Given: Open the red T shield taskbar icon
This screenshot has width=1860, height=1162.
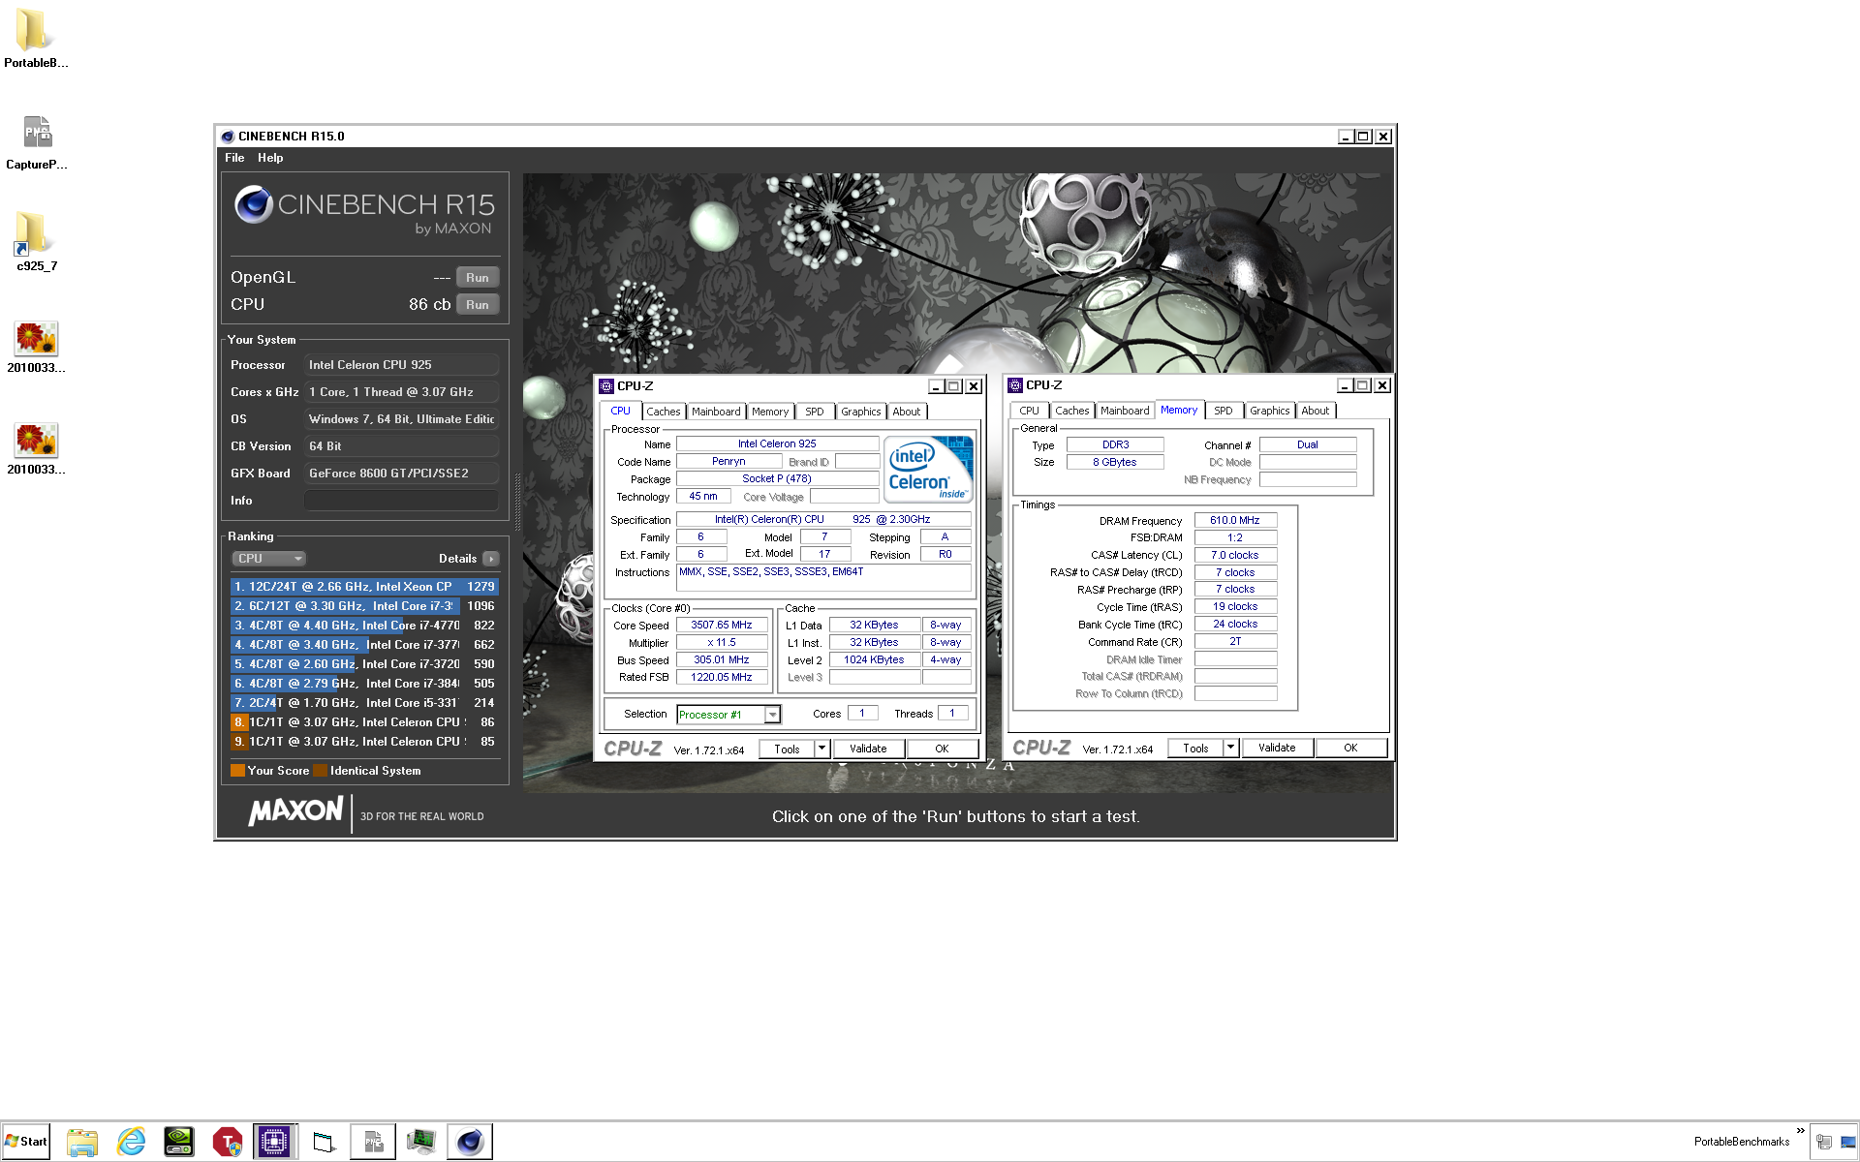Looking at the screenshot, I should point(228,1142).
